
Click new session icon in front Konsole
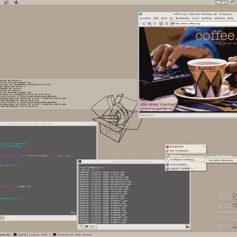(x=81, y=226)
